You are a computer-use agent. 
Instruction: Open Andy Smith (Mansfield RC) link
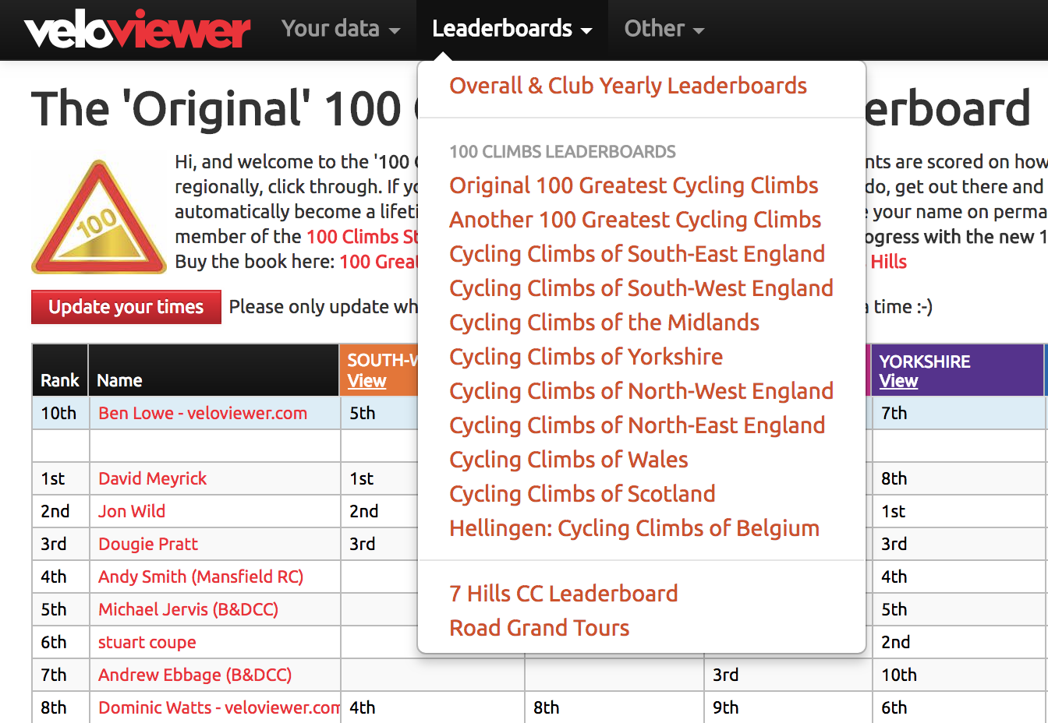tap(200, 577)
